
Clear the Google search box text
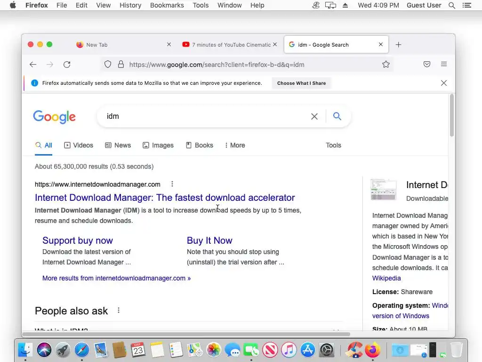click(314, 116)
